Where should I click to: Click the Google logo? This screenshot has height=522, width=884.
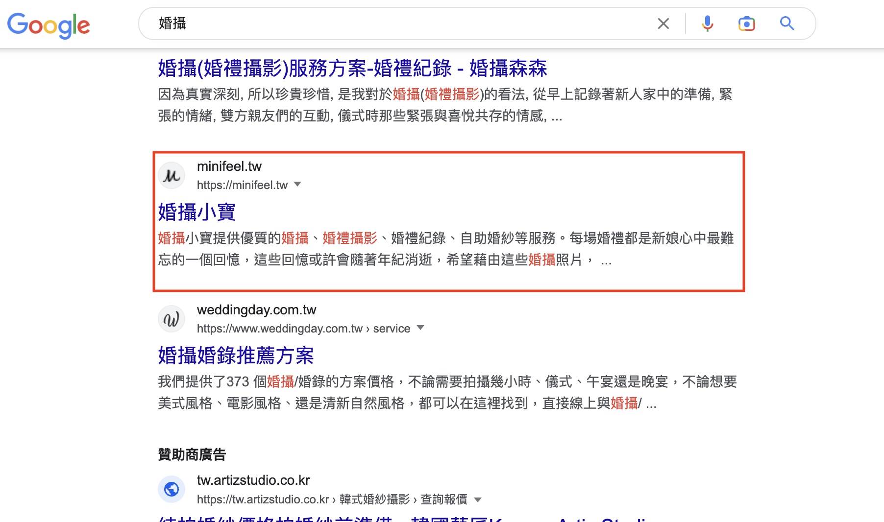pyautogui.click(x=49, y=25)
